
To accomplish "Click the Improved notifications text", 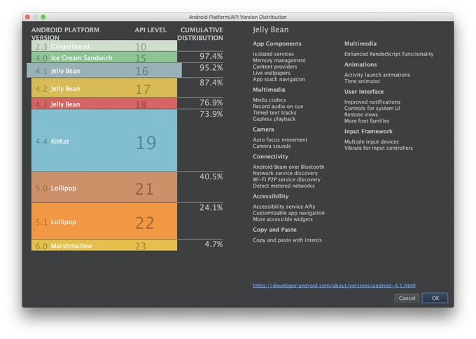I will 372,102.
